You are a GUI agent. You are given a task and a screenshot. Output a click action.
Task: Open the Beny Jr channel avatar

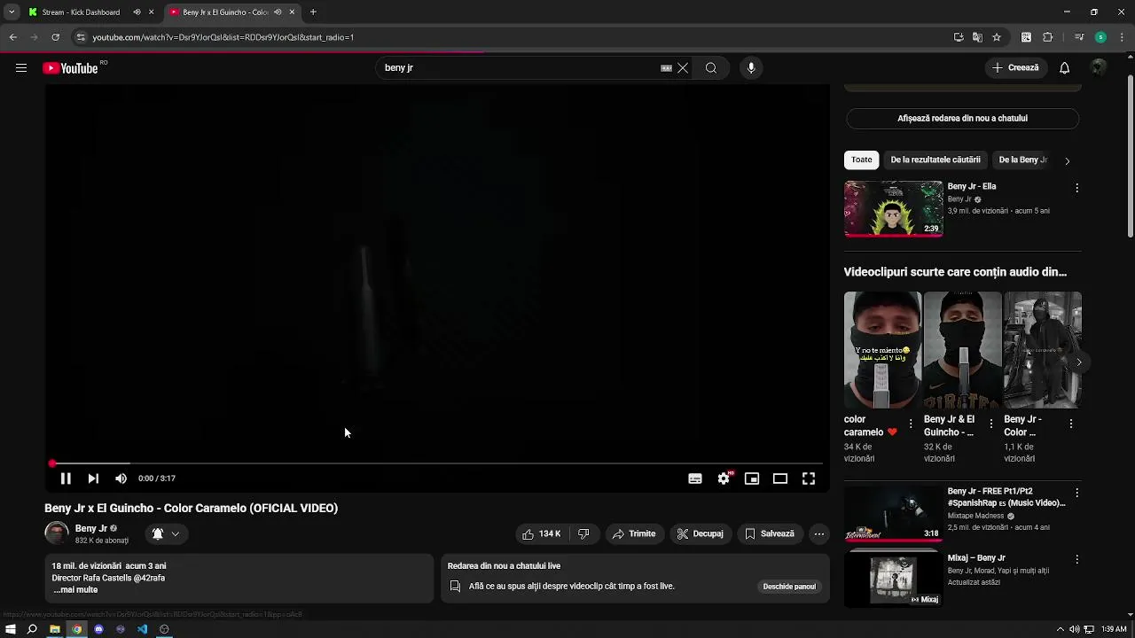[x=57, y=533]
